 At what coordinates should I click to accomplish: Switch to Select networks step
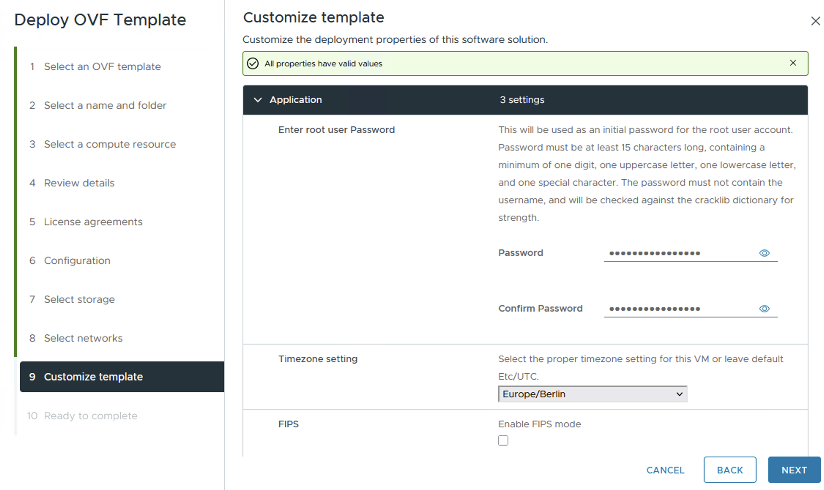pyautogui.click(x=83, y=338)
